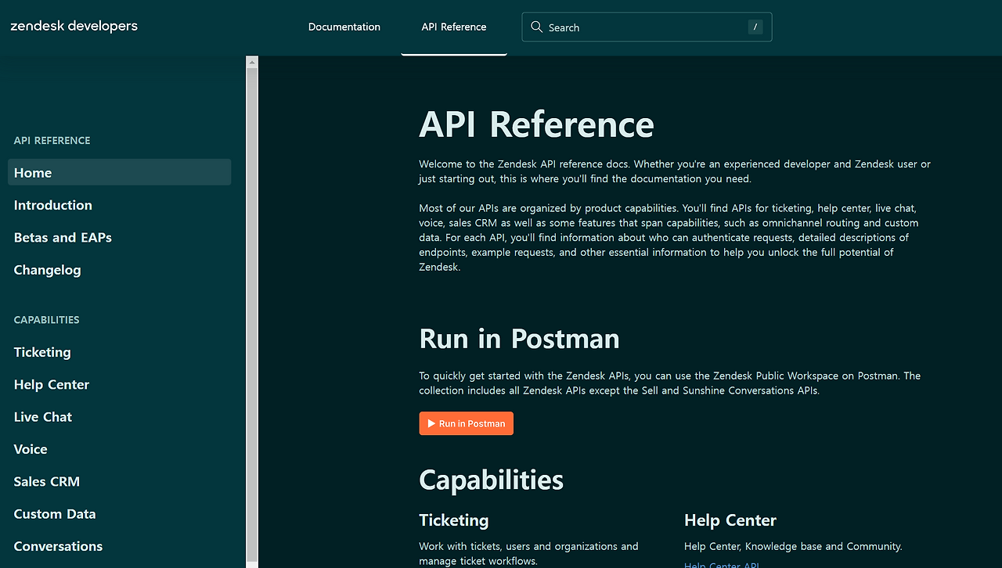Image resolution: width=1002 pixels, height=568 pixels.
Task: Focus the Search input field
Action: coord(647,27)
